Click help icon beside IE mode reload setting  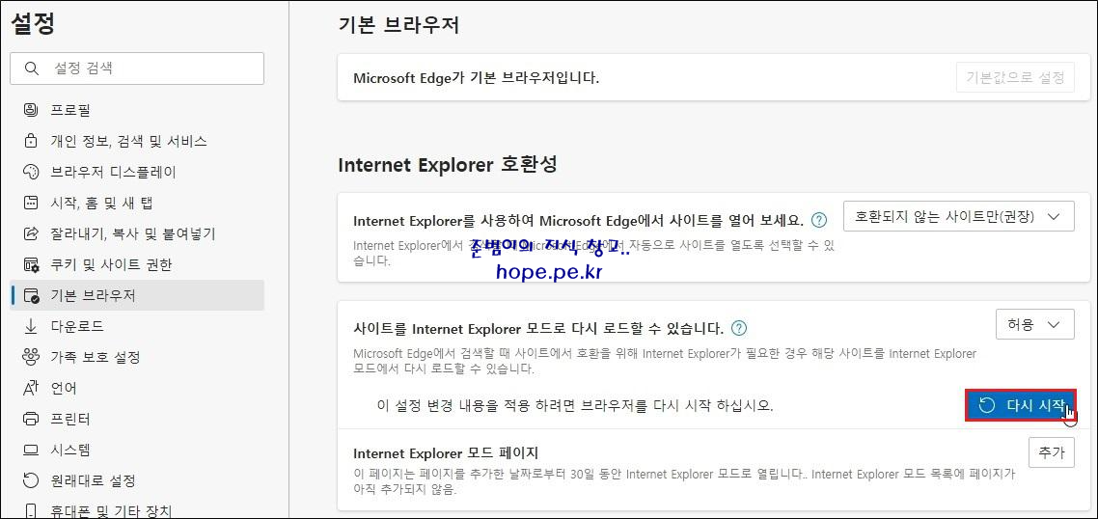tap(739, 328)
